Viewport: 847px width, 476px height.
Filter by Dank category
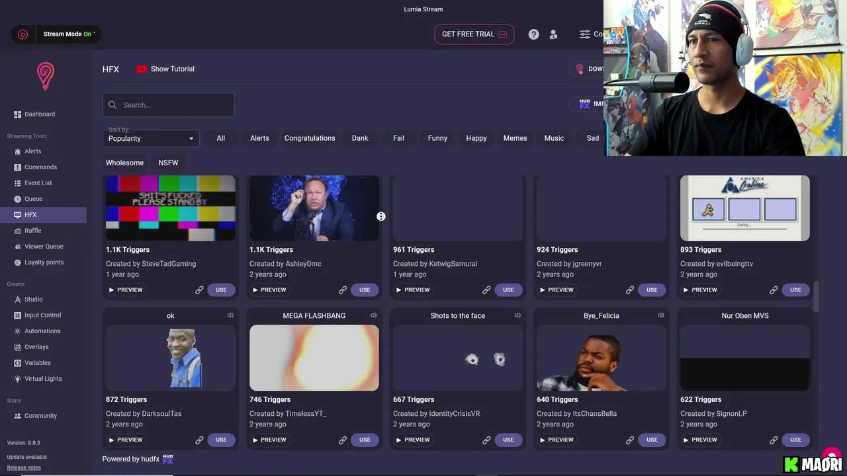pyautogui.click(x=360, y=138)
